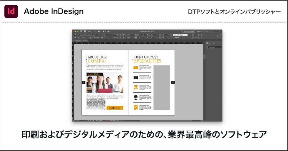Open Adobe Stock icon in application bar
Screen dimensions: 288x151
click(x=85, y=31)
